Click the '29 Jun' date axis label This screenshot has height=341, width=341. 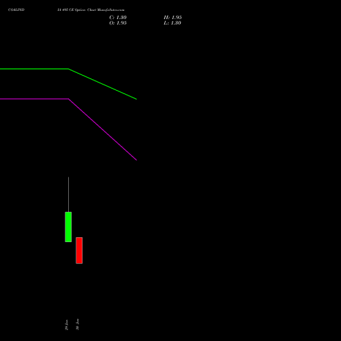[66, 325]
